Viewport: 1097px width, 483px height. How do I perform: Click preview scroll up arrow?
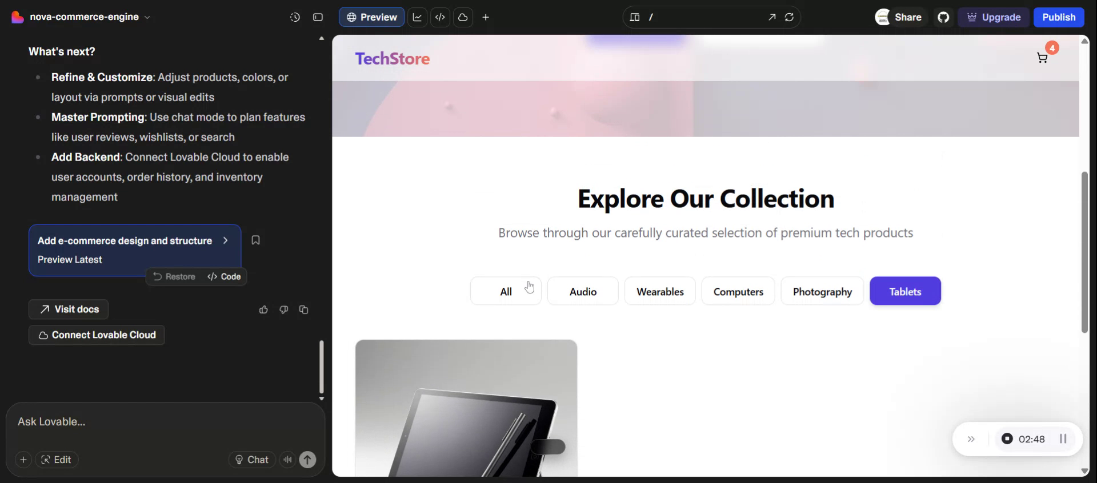pos(1084,41)
